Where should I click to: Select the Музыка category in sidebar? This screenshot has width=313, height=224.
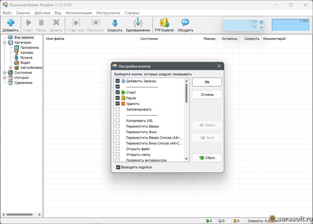tap(26, 57)
